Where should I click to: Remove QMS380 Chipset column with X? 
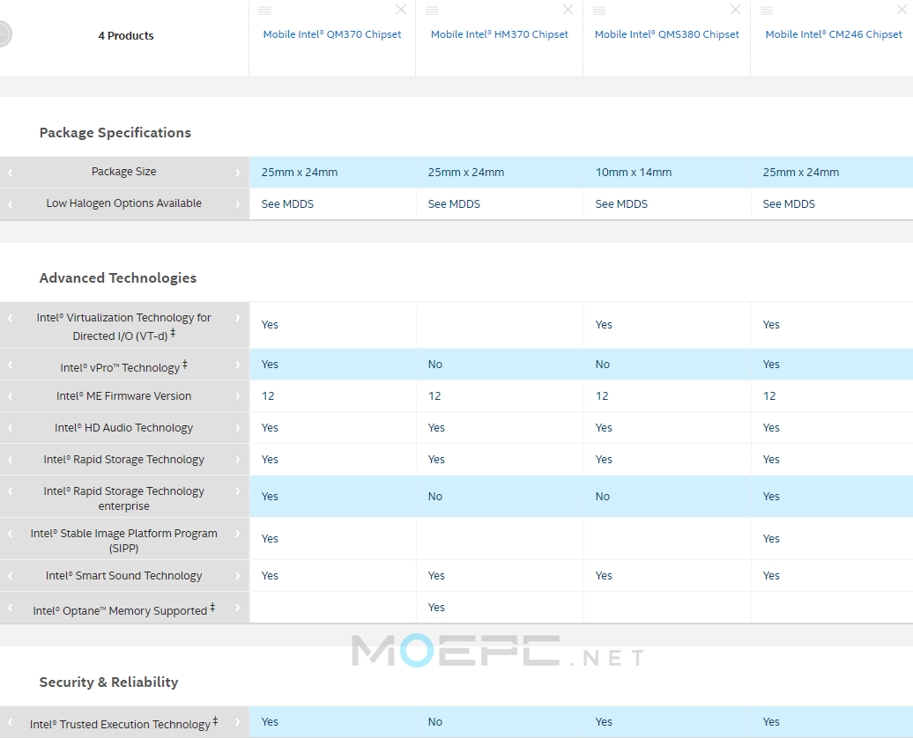coord(735,10)
